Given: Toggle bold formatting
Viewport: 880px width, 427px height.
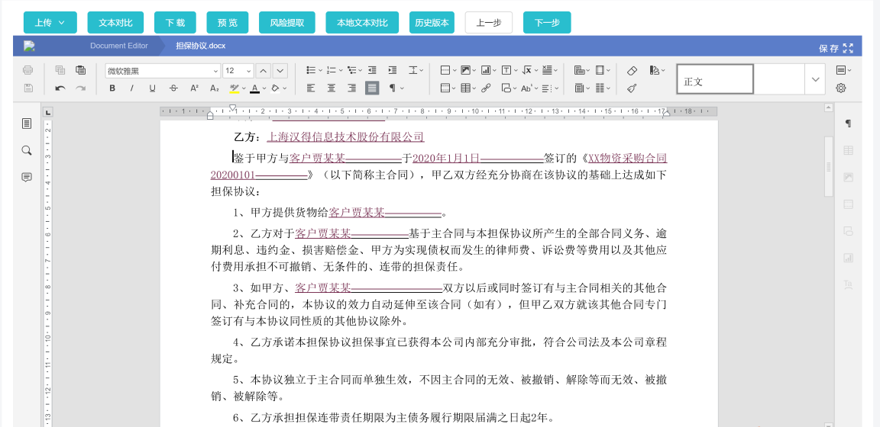Looking at the screenshot, I should [x=112, y=88].
